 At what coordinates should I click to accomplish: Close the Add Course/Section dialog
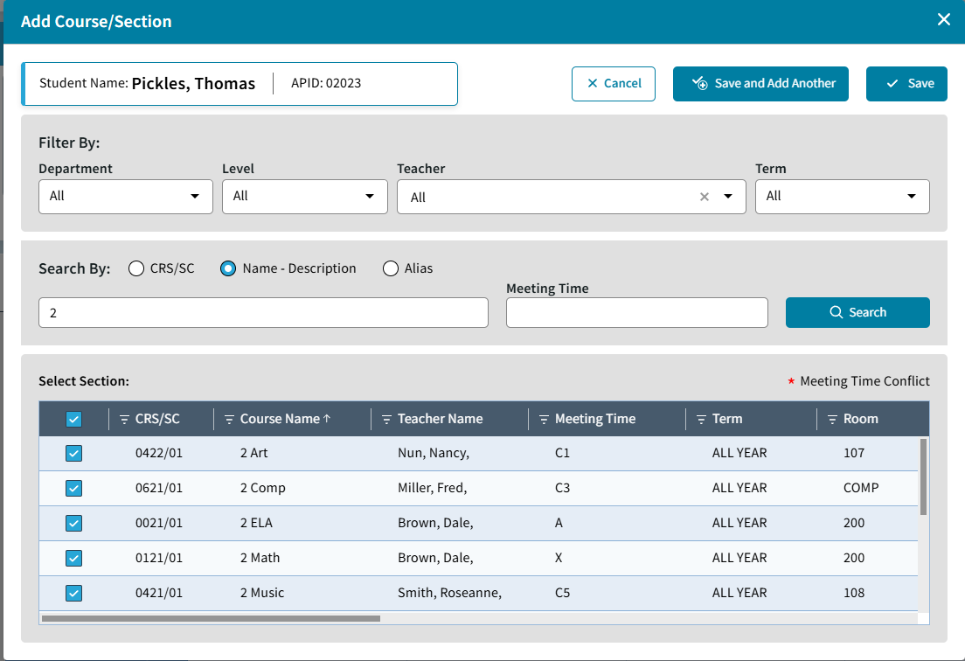pyautogui.click(x=943, y=20)
